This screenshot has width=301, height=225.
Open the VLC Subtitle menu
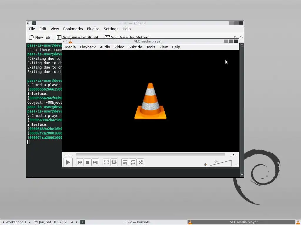pos(135,47)
